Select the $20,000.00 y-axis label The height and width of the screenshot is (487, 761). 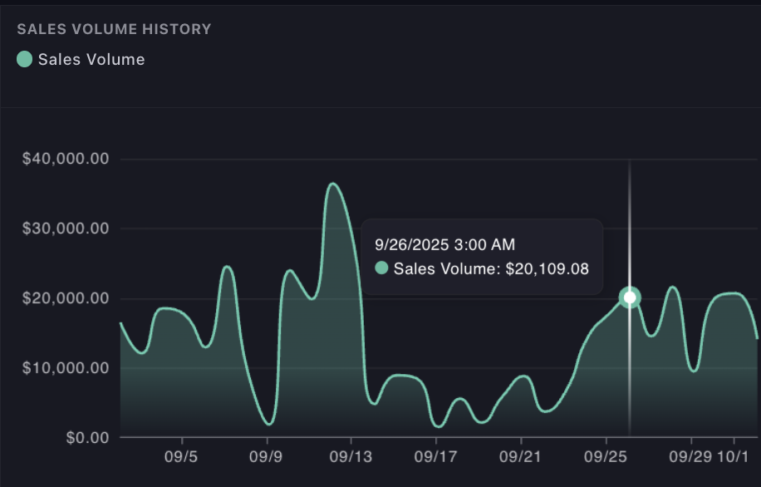[66, 298]
